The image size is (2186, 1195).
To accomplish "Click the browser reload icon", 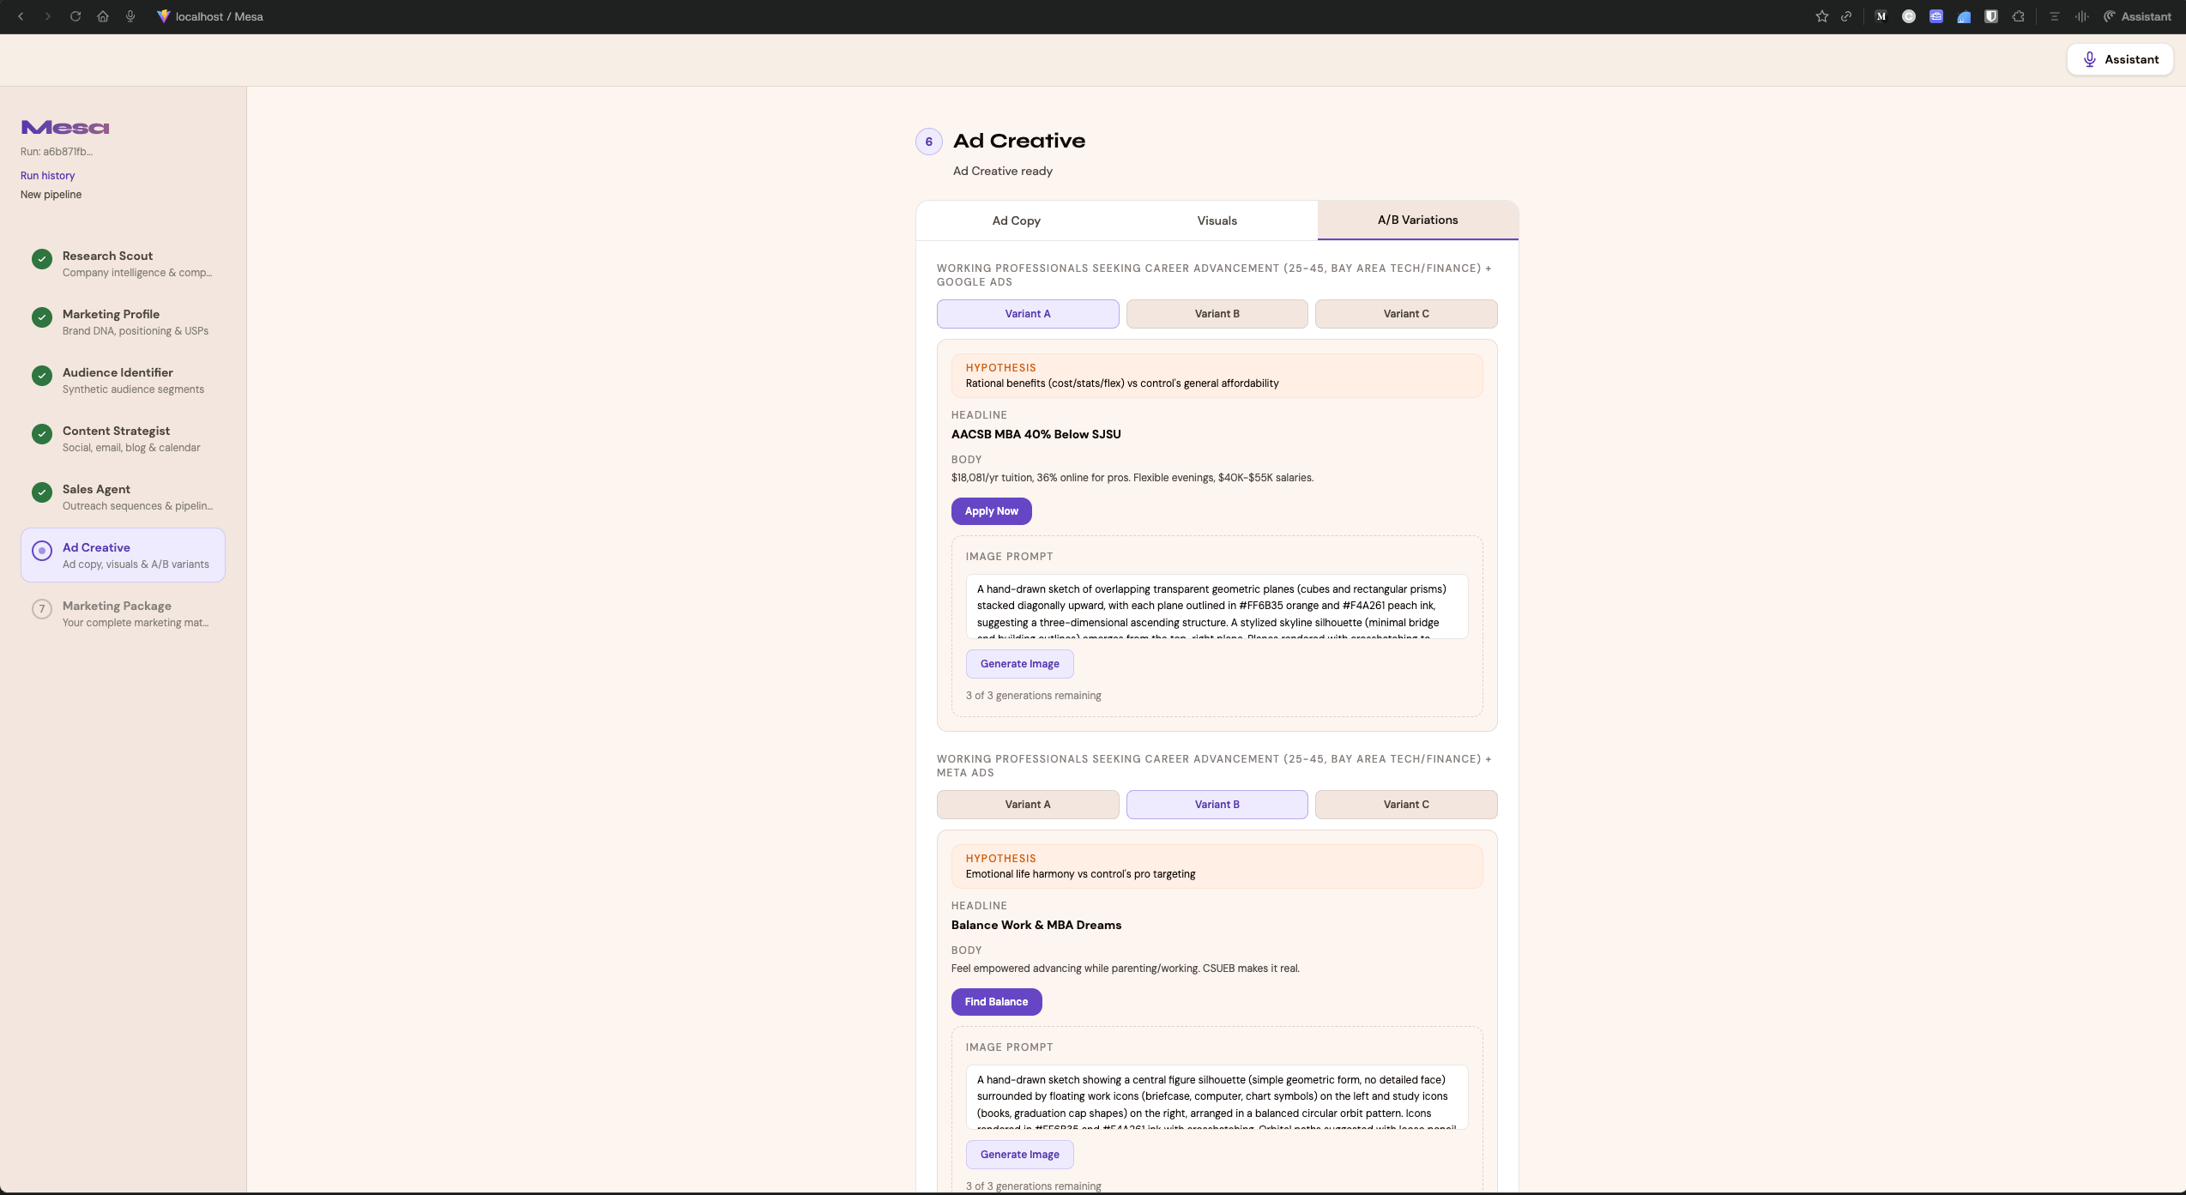I will [x=75, y=16].
